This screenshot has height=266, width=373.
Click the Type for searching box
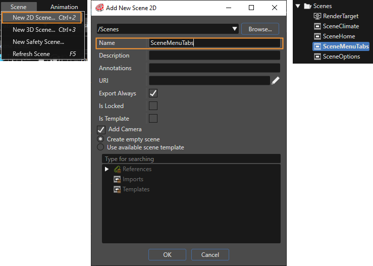(x=191, y=158)
